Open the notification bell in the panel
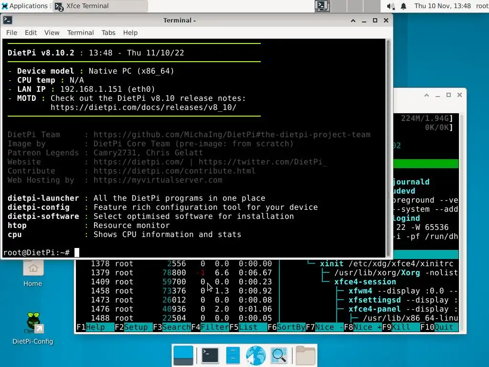 click(403, 6)
